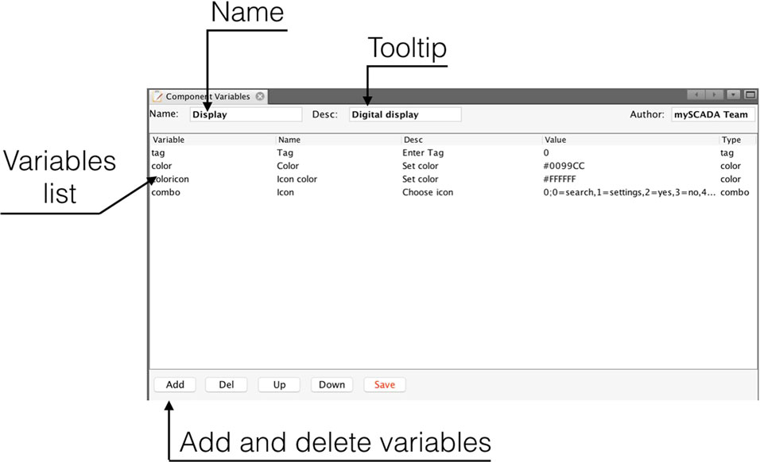
Task: Move the variable Down
Action: coord(332,384)
